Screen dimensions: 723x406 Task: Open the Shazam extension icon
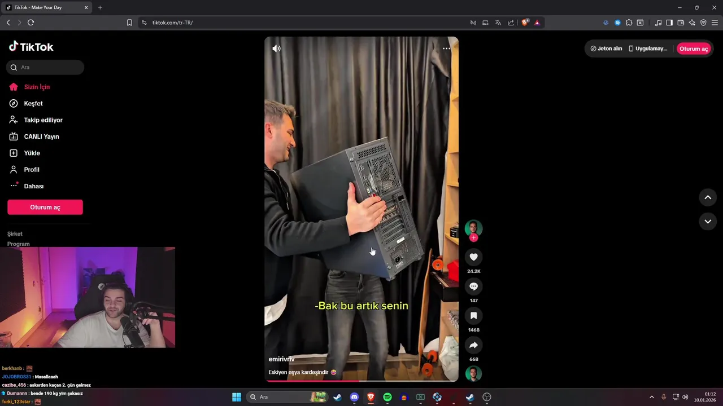617,23
